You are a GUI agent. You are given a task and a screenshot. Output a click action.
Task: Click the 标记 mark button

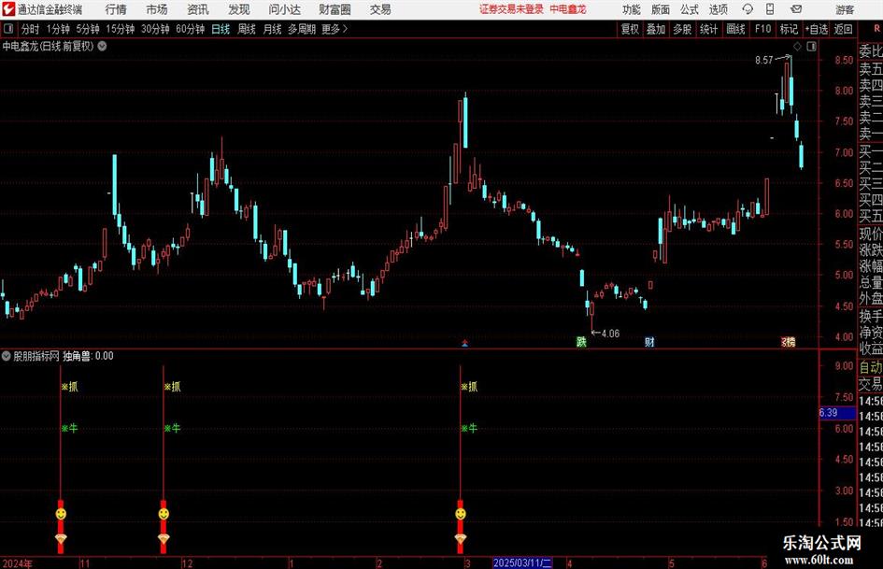coord(789,29)
